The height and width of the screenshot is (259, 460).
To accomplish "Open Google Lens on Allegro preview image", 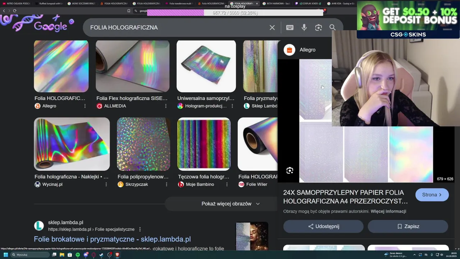I will tap(290, 171).
